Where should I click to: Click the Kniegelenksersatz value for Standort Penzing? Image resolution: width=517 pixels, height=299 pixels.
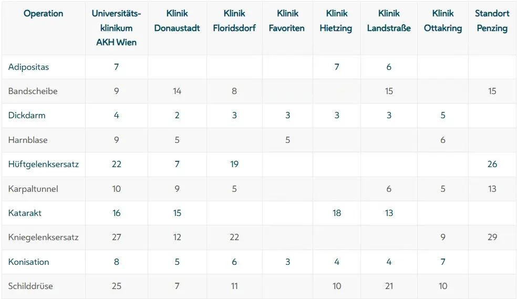click(x=492, y=237)
